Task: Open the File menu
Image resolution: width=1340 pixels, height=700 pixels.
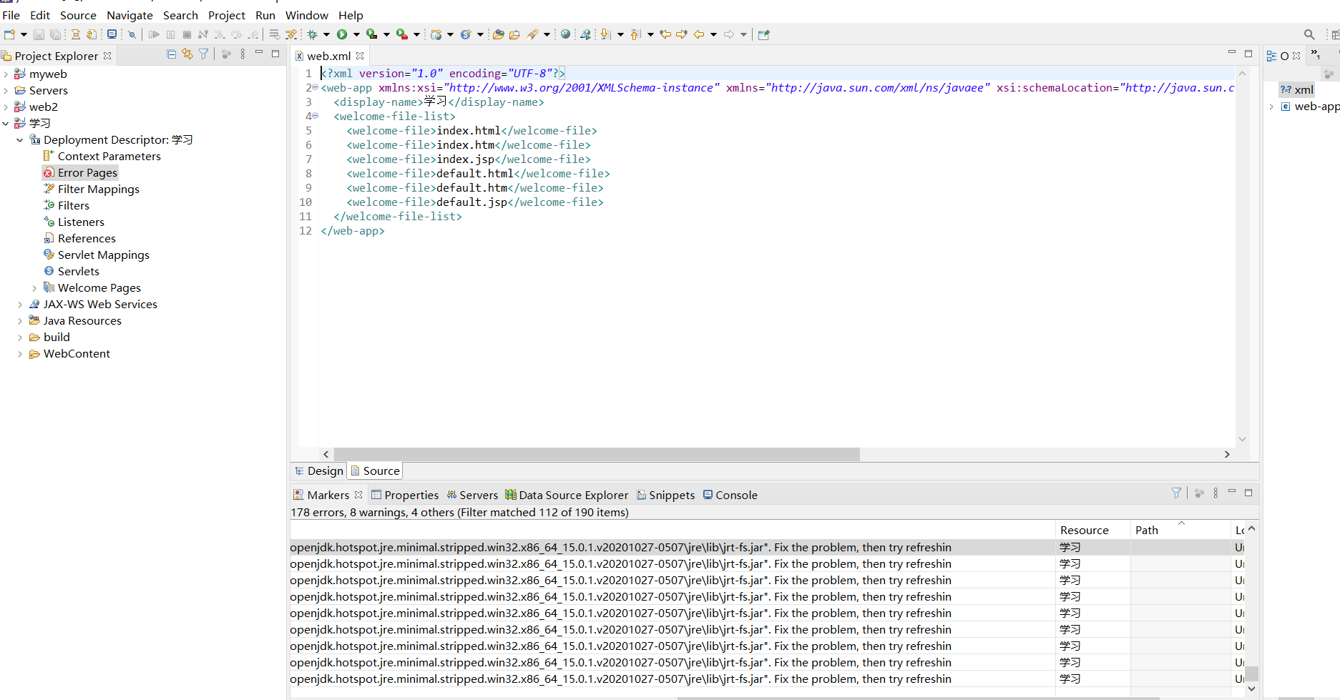Action: [11, 15]
